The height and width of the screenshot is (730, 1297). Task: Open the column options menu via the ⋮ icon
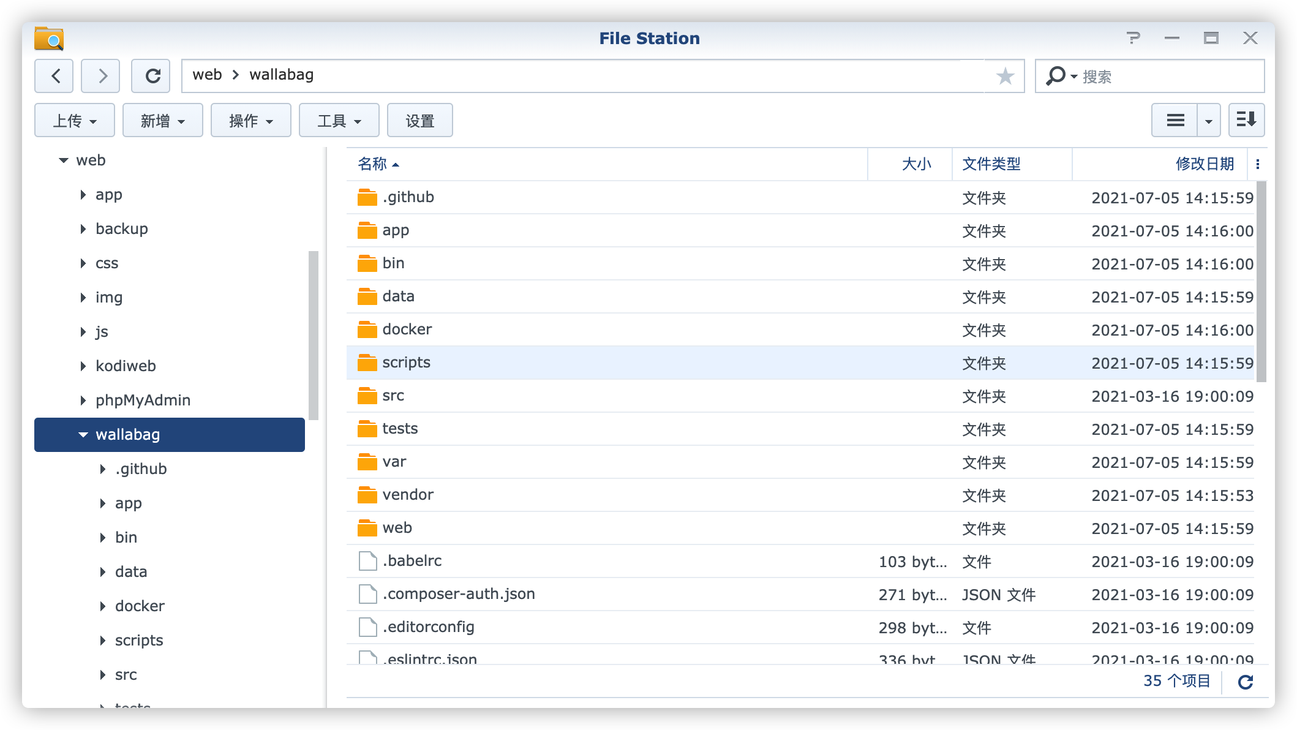[1258, 164]
